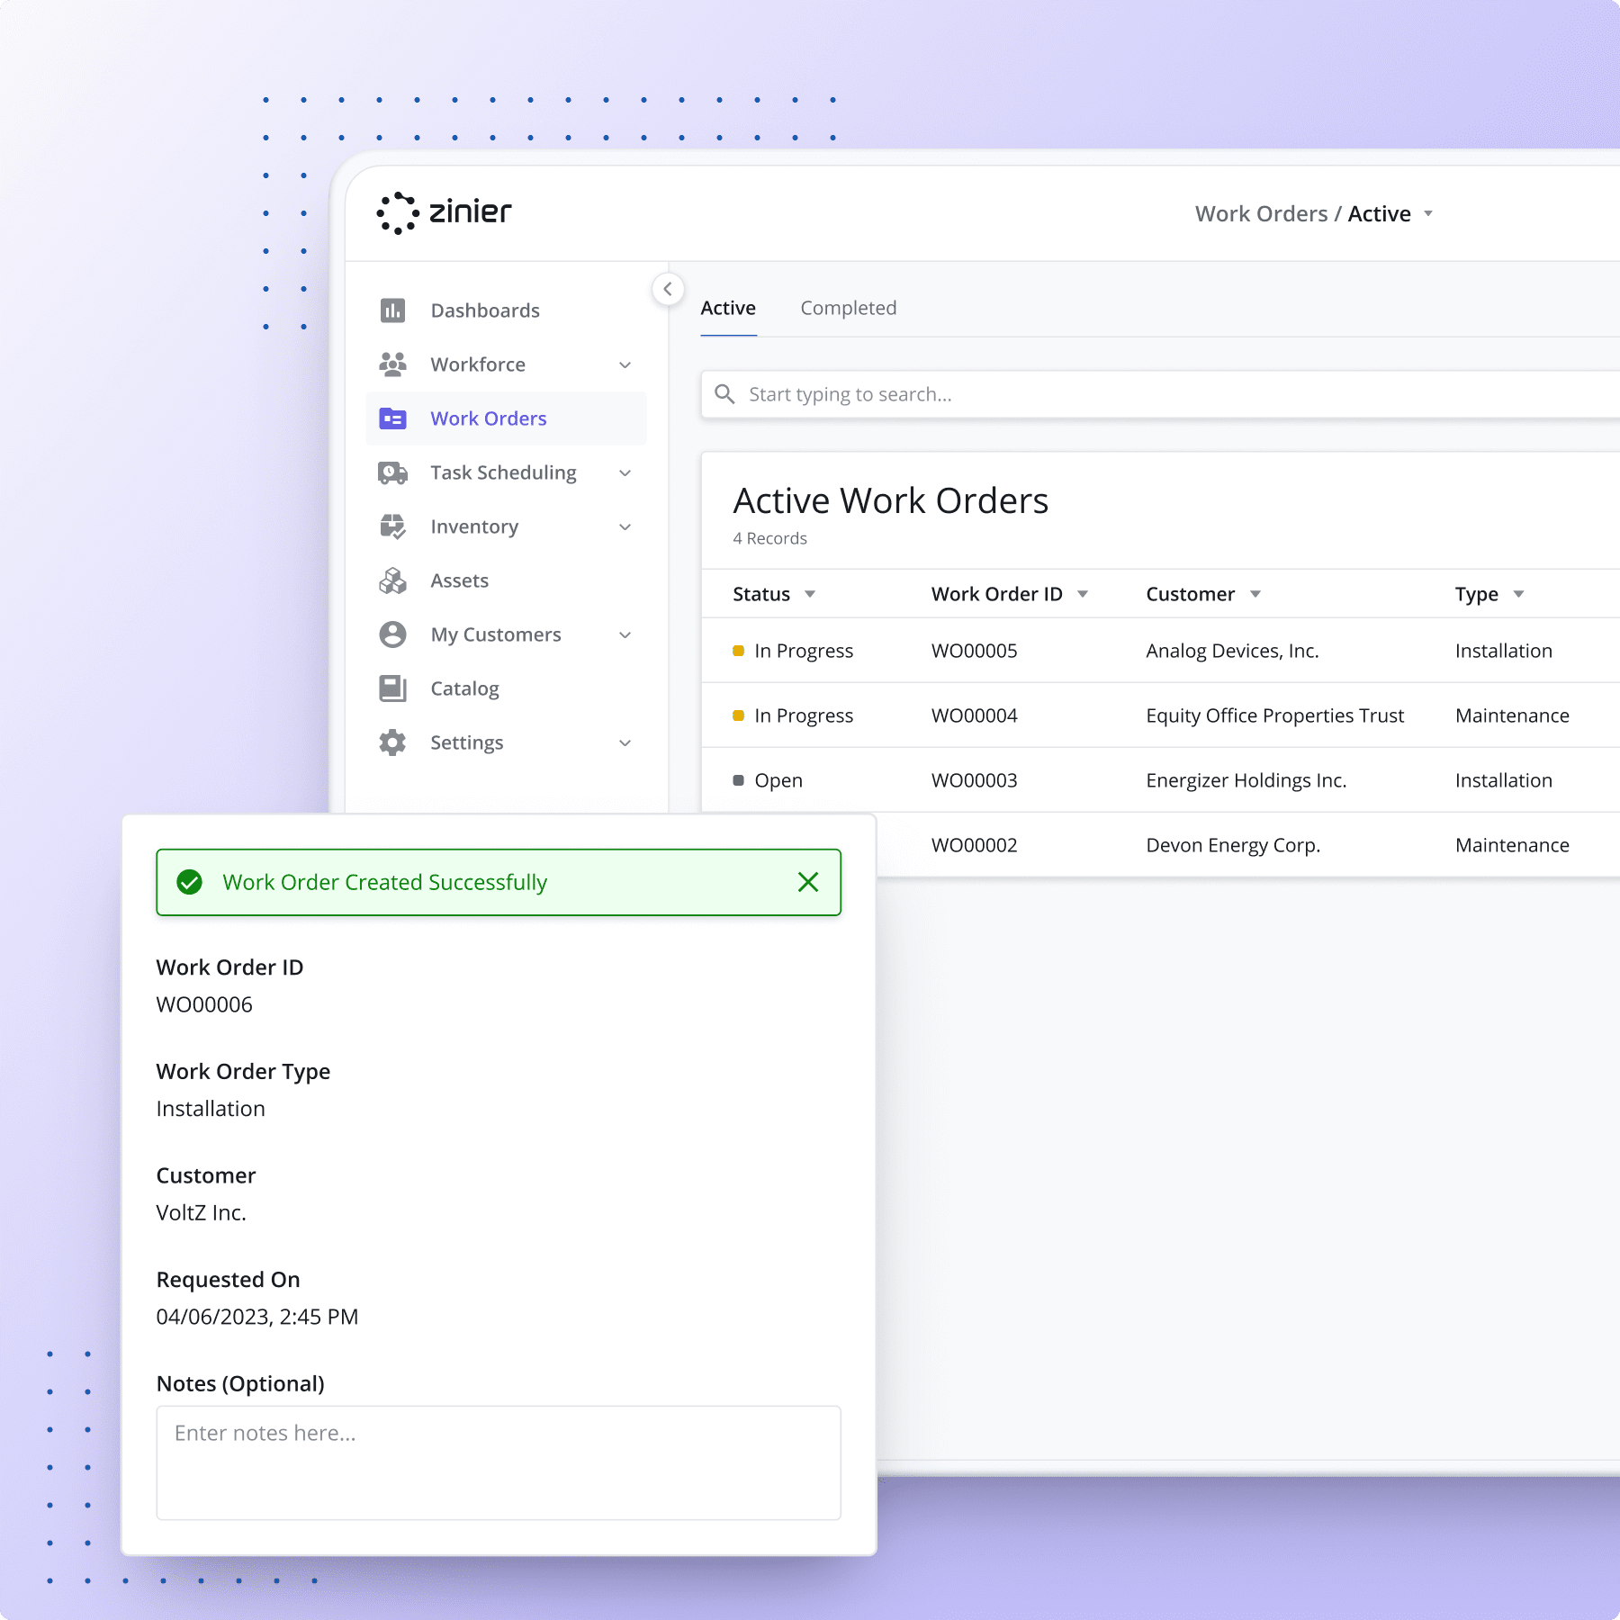Click the Assets cubes icon
This screenshot has width=1620, height=1620.
pos(392,580)
